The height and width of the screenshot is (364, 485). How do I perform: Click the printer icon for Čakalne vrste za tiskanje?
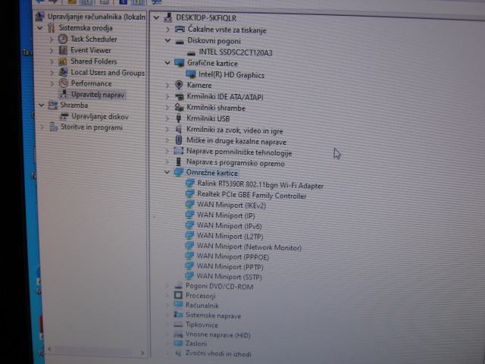pos(180,30)
